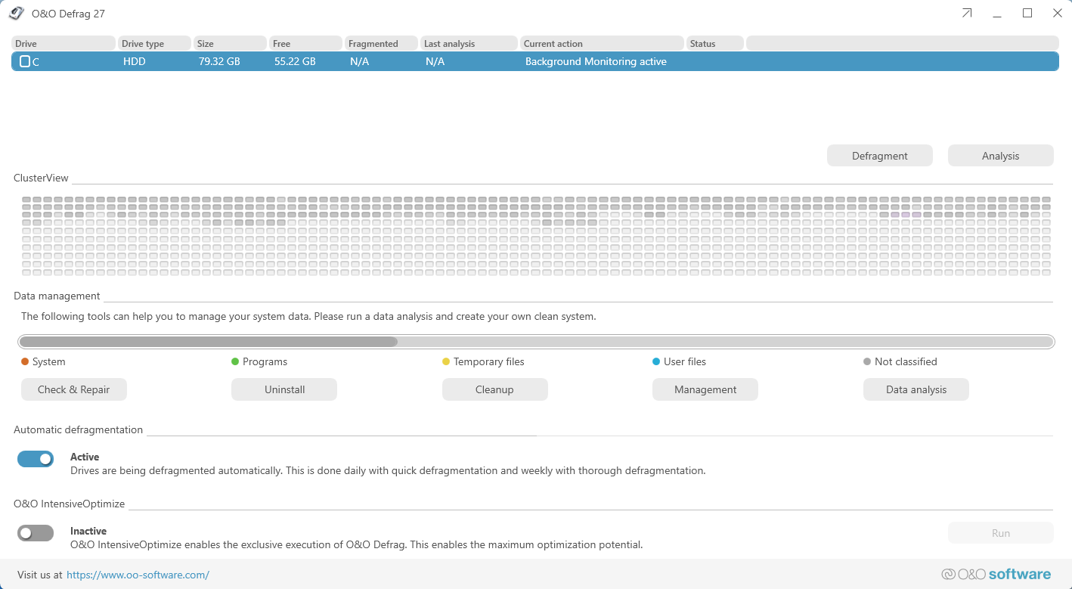
Task: Click the Status column header
Action: tap(714, 43)
